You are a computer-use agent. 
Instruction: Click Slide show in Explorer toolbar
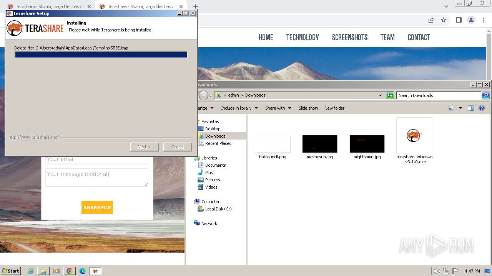coord(308,108)
